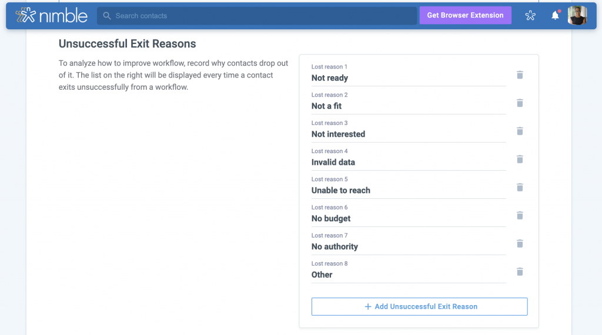Edit the 'Other' lost reason field
Screen dimensions: 602x335
pos(408,275)
